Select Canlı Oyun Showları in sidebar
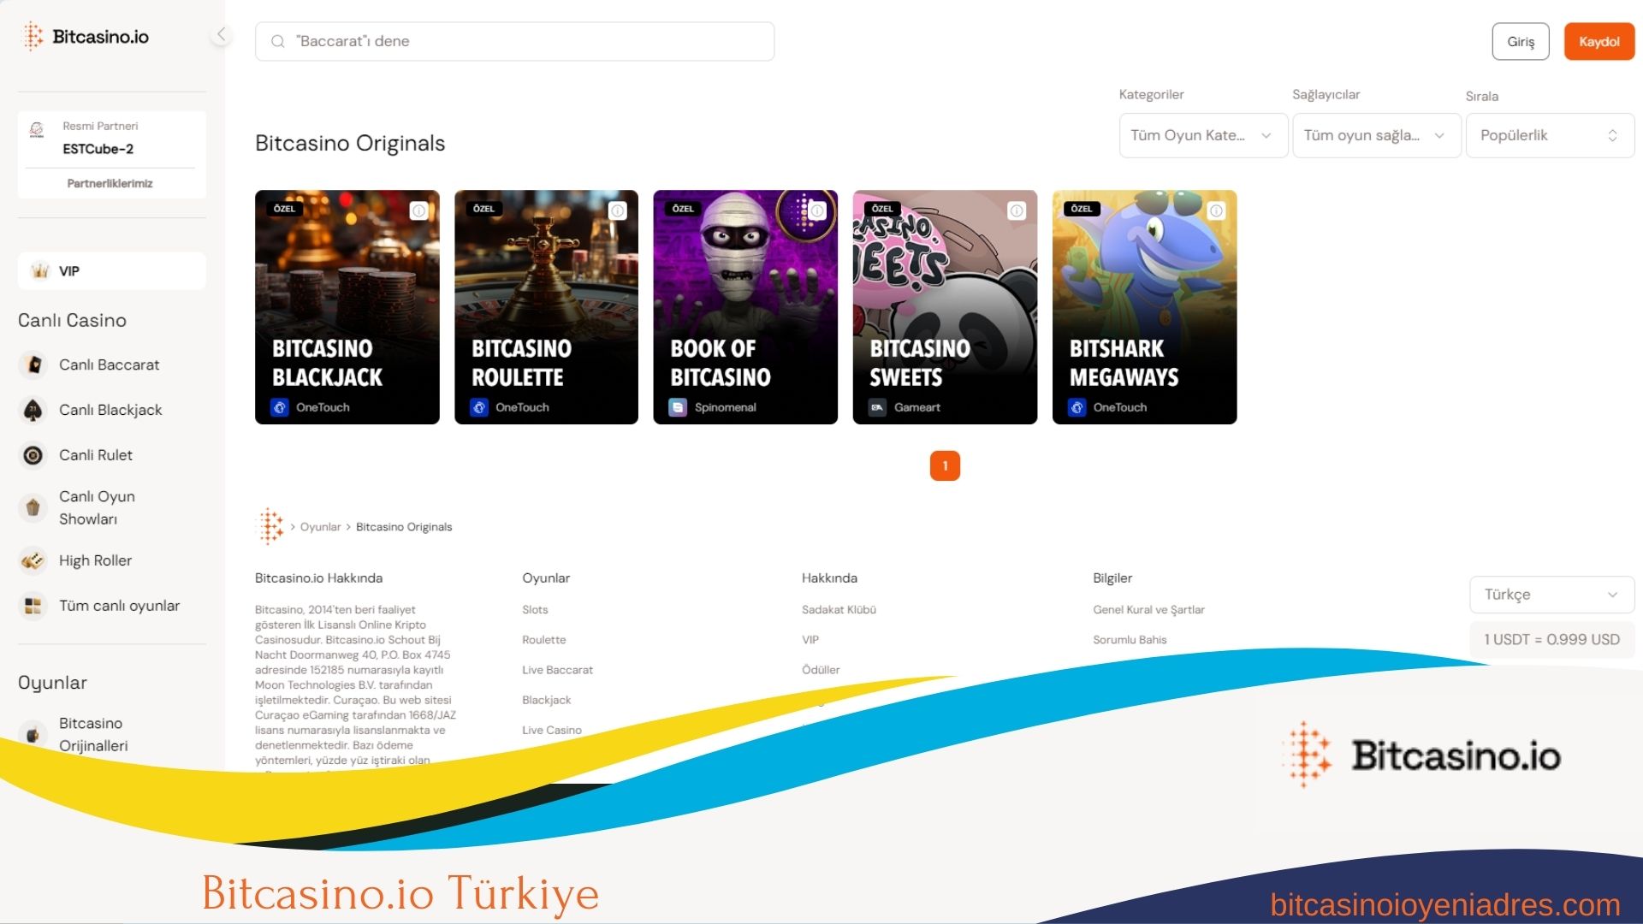1643x924 pixels. [x=97, y=507]
